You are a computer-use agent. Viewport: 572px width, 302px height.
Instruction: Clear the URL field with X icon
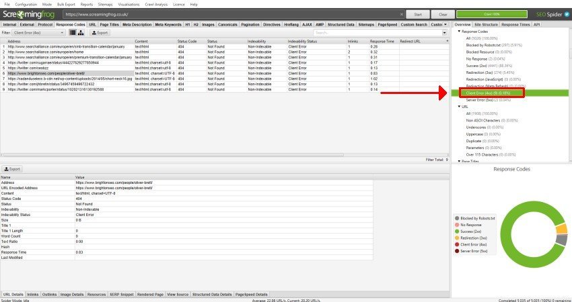402,13
